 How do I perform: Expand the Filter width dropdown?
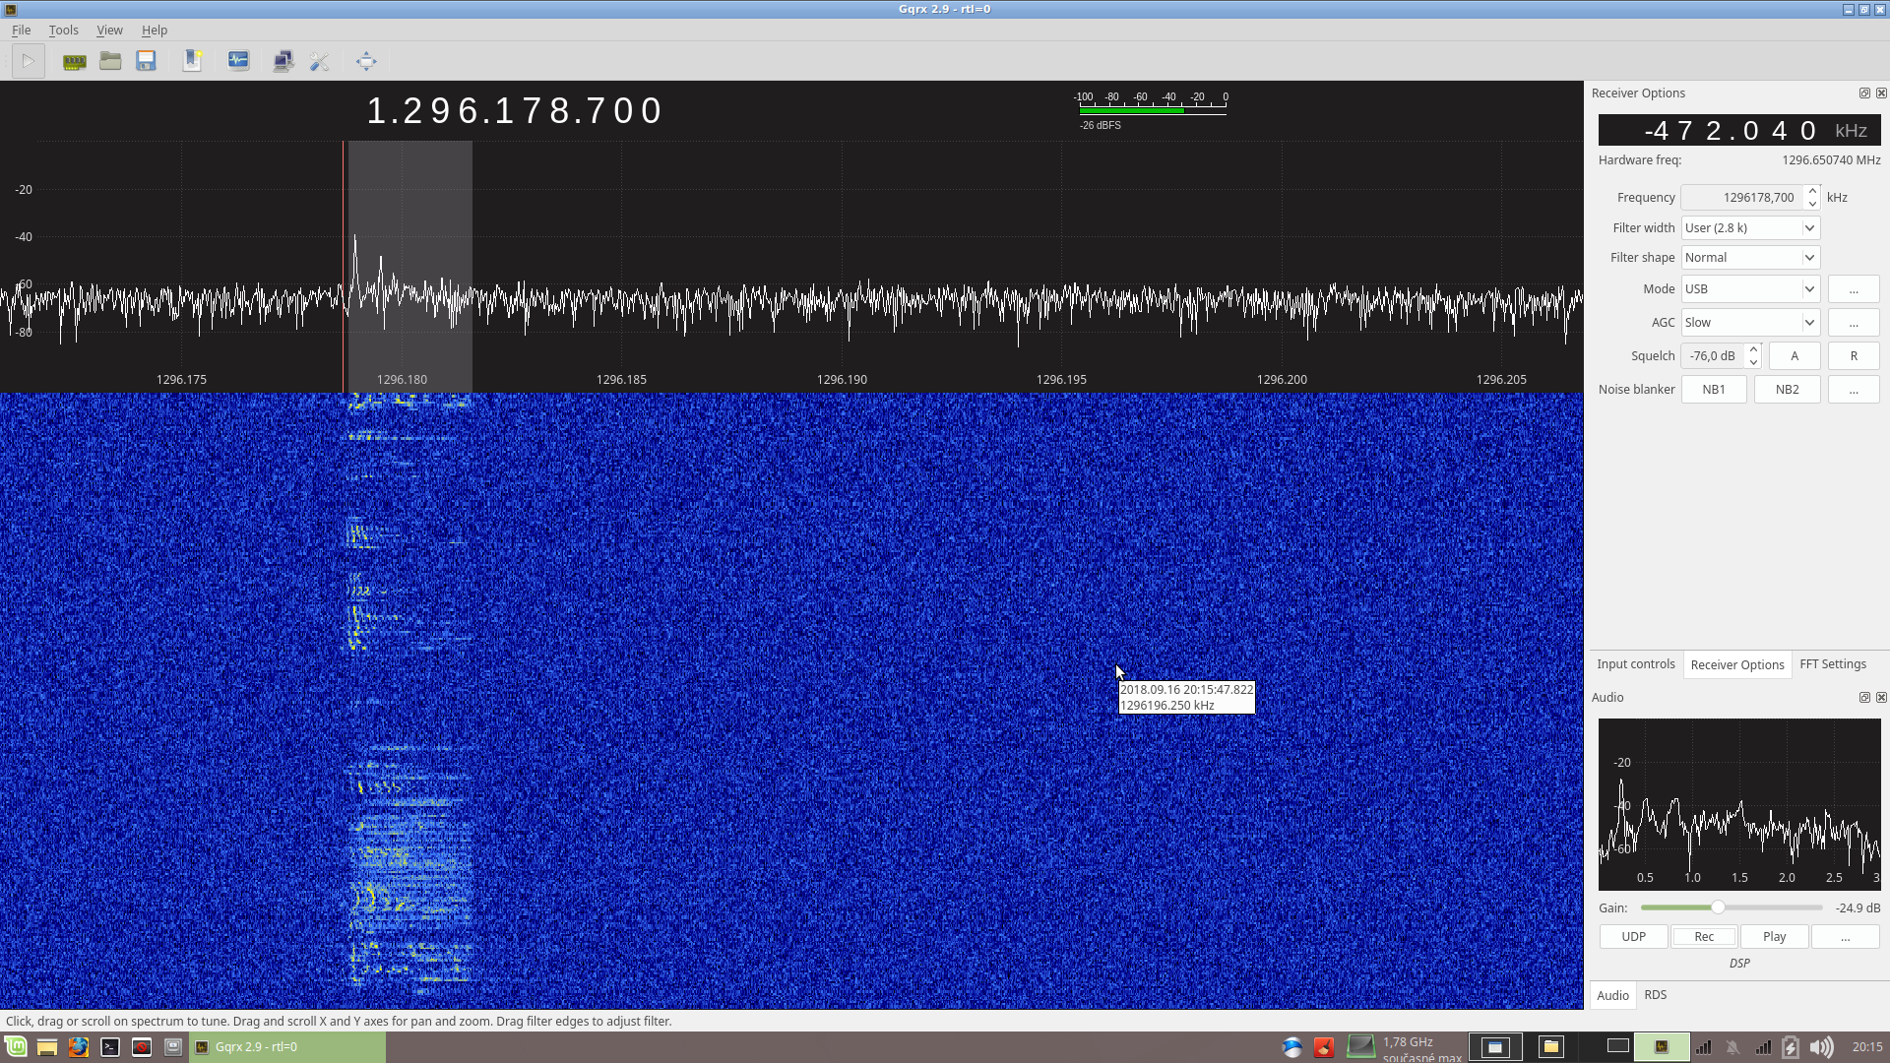coord(1749,227)
